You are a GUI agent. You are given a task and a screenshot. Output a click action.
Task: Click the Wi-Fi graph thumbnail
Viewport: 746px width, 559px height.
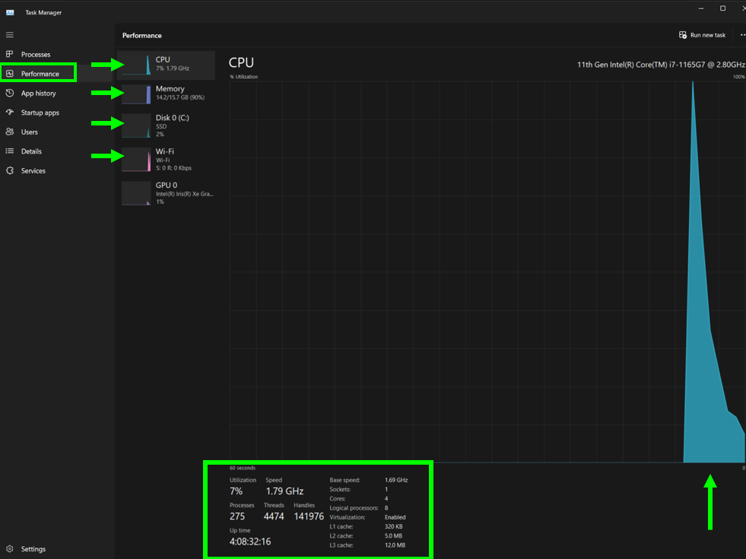[137, 160]
